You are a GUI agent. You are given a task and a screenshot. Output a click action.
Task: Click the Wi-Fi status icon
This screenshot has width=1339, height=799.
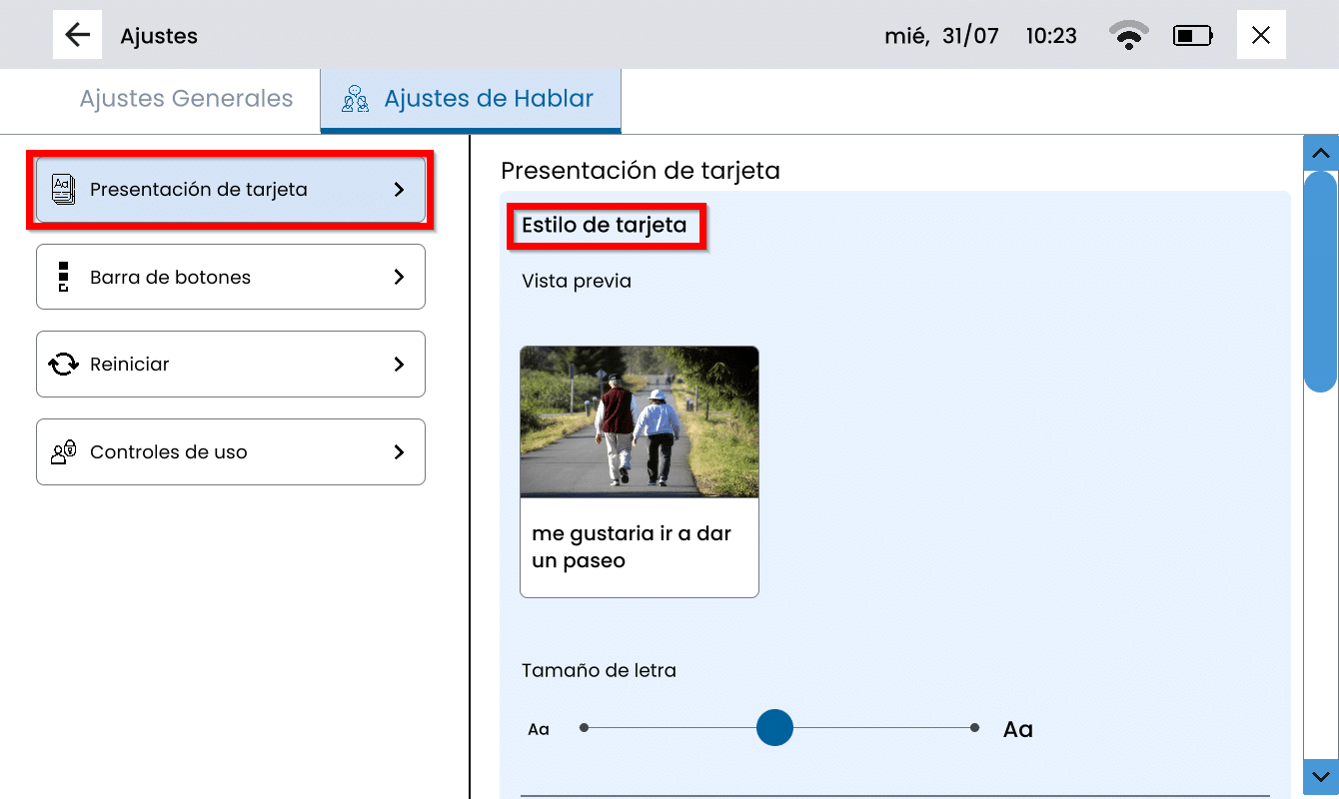pos(1128,36)
